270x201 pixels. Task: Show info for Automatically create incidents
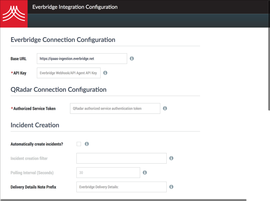click(87, 144)
